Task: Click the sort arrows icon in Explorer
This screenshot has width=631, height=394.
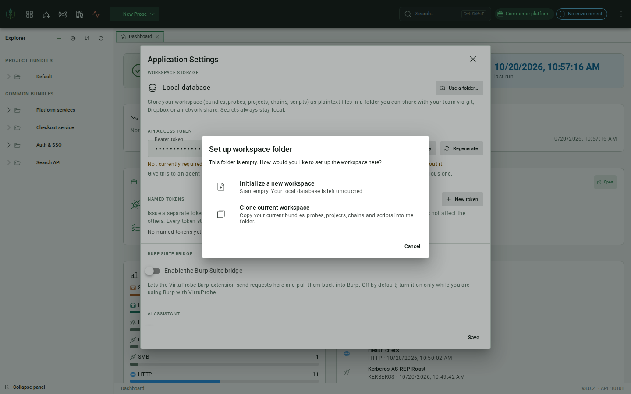Action: (x=87, y=38)
